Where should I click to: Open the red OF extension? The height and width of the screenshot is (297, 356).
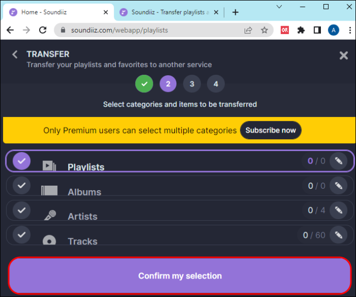click(285, 30)
